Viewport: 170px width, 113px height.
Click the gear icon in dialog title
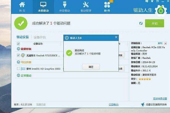click(67, 38)
